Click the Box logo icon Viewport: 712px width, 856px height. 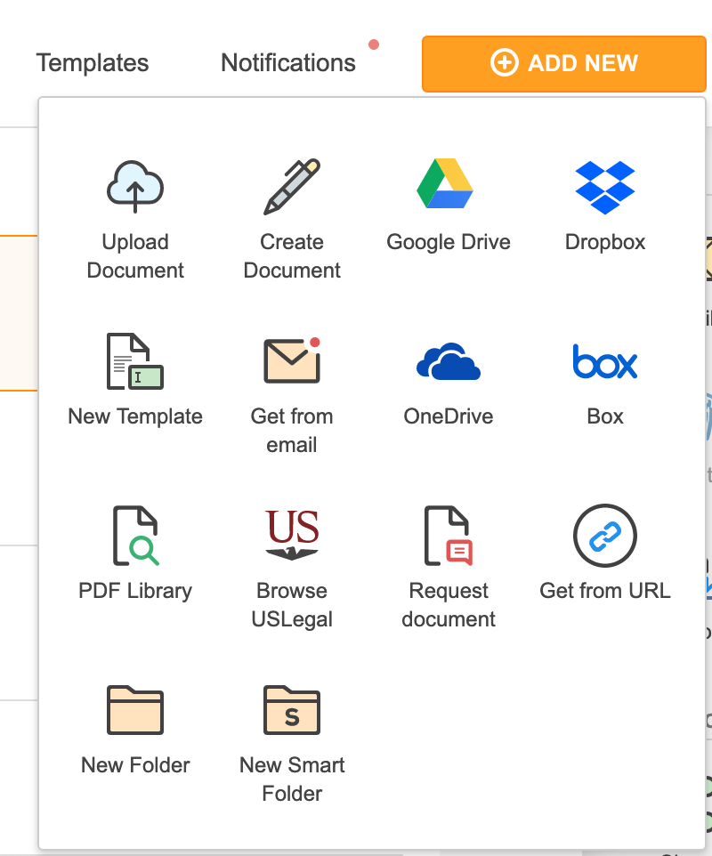pyautogui.click(x=605, y=361)
